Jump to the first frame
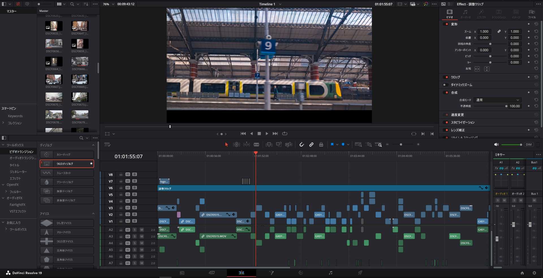The image size is (543, 278). [243, 133]
